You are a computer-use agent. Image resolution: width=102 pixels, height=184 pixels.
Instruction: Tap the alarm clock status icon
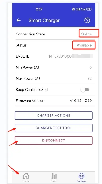(x=73, y=9)
